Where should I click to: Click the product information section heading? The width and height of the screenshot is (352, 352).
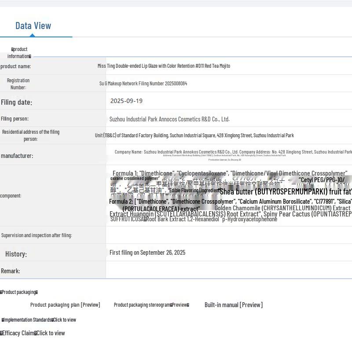(x=19, y=52)
